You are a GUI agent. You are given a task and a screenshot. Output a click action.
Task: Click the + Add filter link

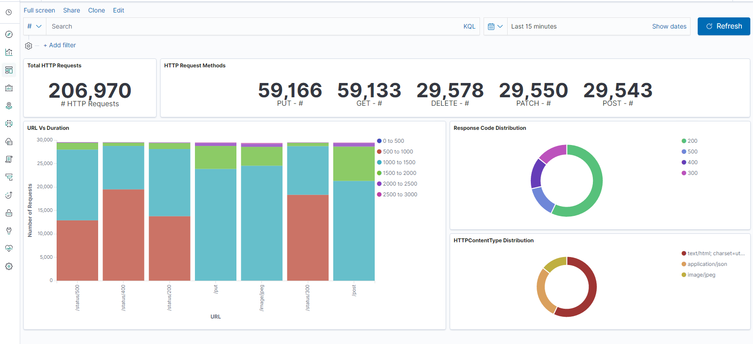(60, 45)
